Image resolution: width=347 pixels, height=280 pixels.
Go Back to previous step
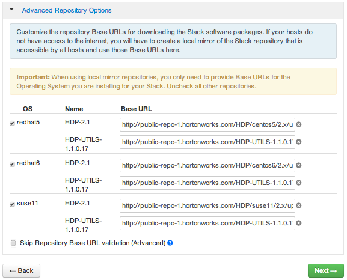pos(21,270)
